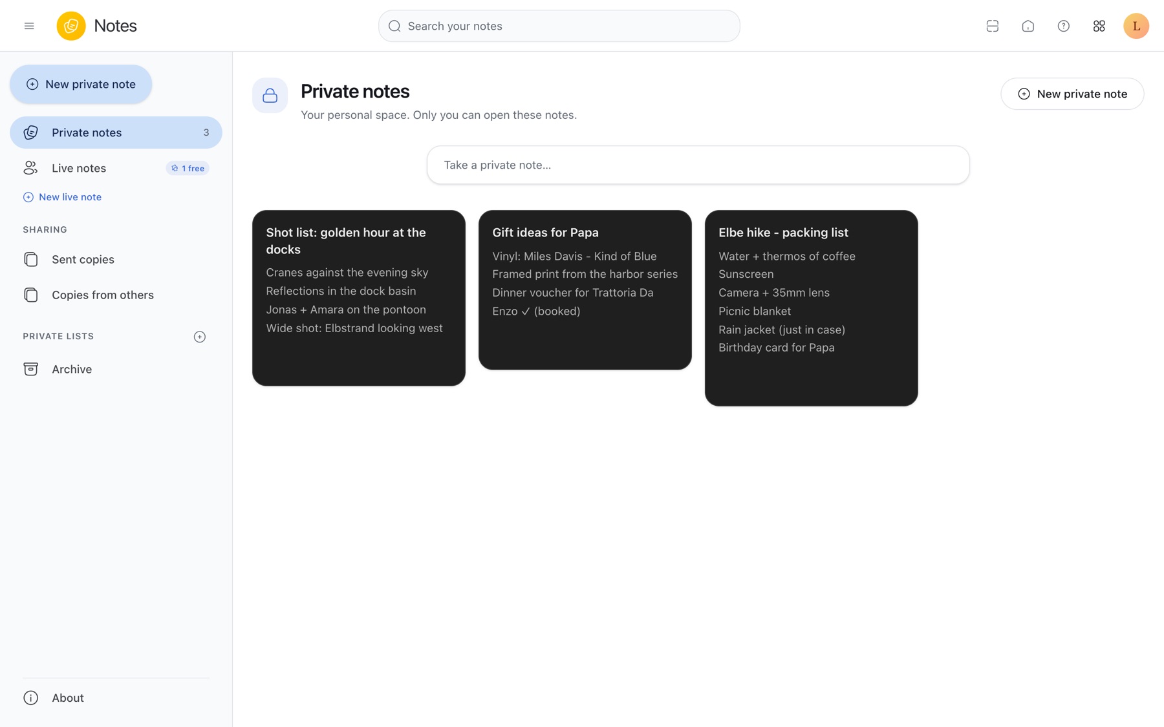Click 'Jonas + Amara on the pontoon' line
The image size is (1164, 727).
coord(346,310)
